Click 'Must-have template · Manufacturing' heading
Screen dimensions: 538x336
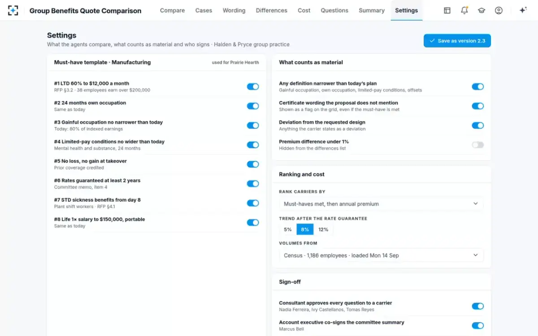(102, 62)
